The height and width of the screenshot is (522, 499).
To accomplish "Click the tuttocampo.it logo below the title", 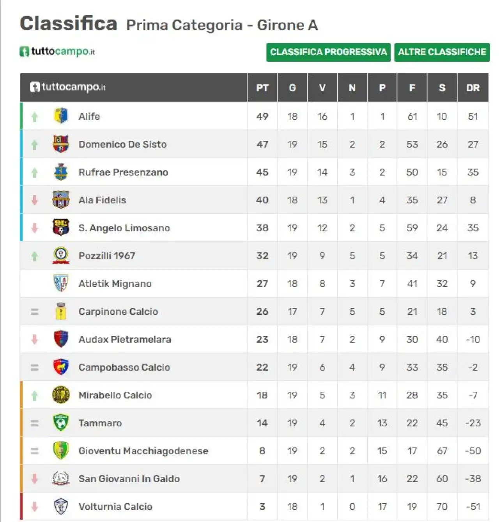I will click(57, 51).
